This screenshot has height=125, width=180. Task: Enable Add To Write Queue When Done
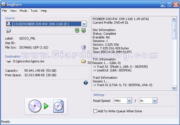click(x=95, y=111)
